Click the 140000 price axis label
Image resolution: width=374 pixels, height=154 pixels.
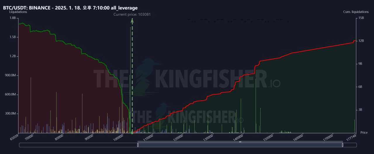click(238, 137)
